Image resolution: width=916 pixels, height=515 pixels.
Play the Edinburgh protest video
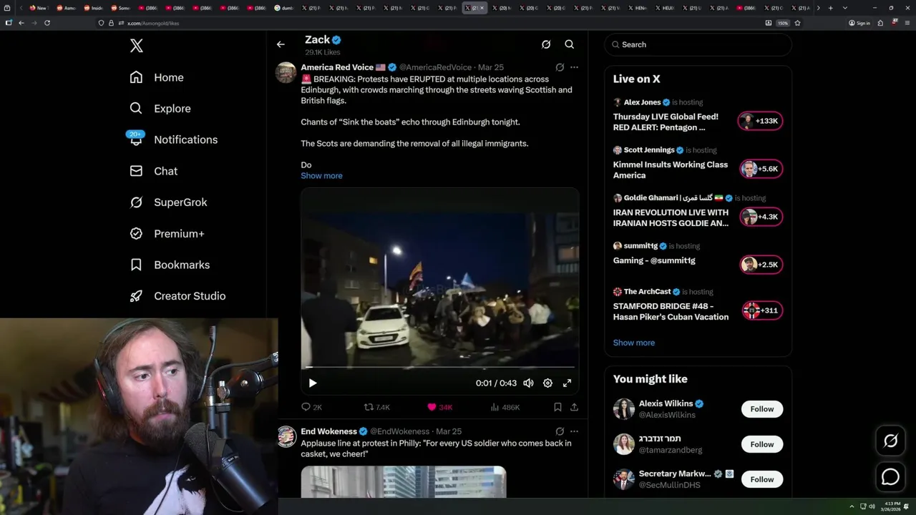click(x=313, y=383)
